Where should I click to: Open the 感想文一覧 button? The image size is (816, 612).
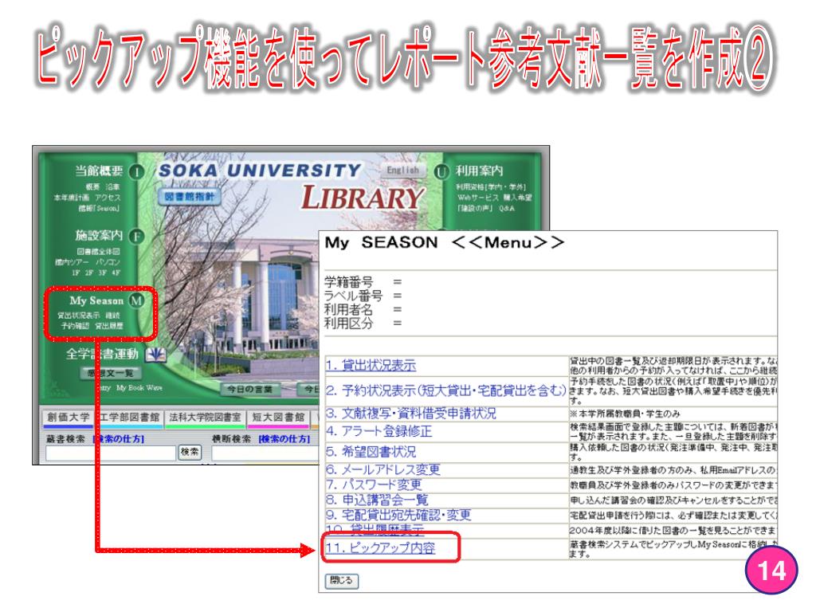(111, 373)
